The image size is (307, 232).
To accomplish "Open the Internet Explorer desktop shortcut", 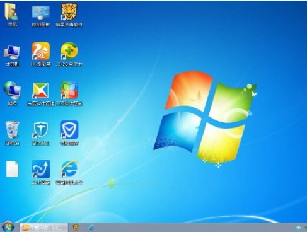I will pos(69,172).
